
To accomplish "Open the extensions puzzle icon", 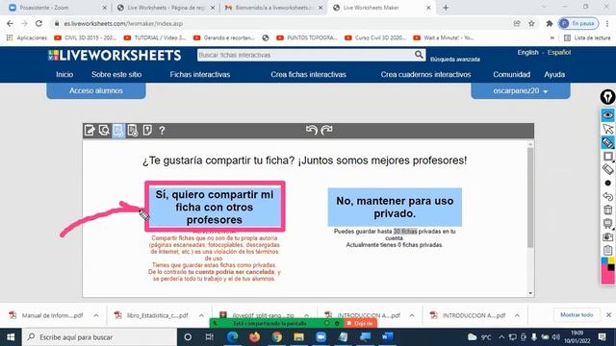I will point(550,23).
